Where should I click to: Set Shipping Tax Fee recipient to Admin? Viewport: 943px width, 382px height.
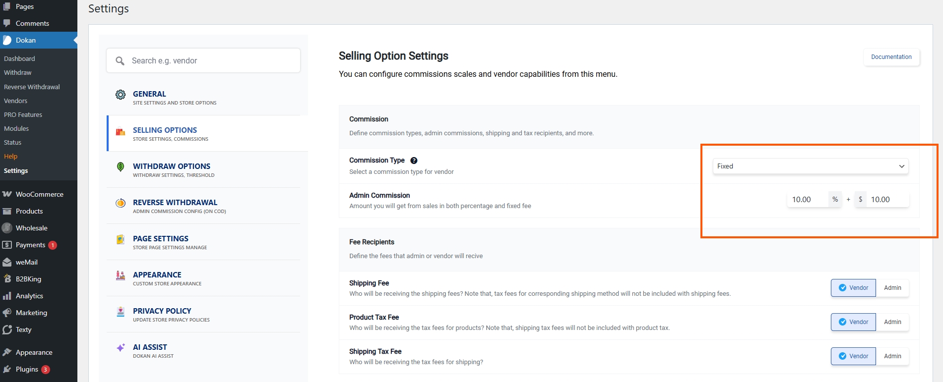(x=892, y=356)
